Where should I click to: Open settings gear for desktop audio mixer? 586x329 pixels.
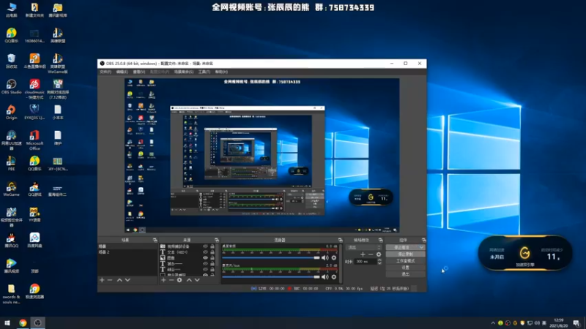pos(334,258)
